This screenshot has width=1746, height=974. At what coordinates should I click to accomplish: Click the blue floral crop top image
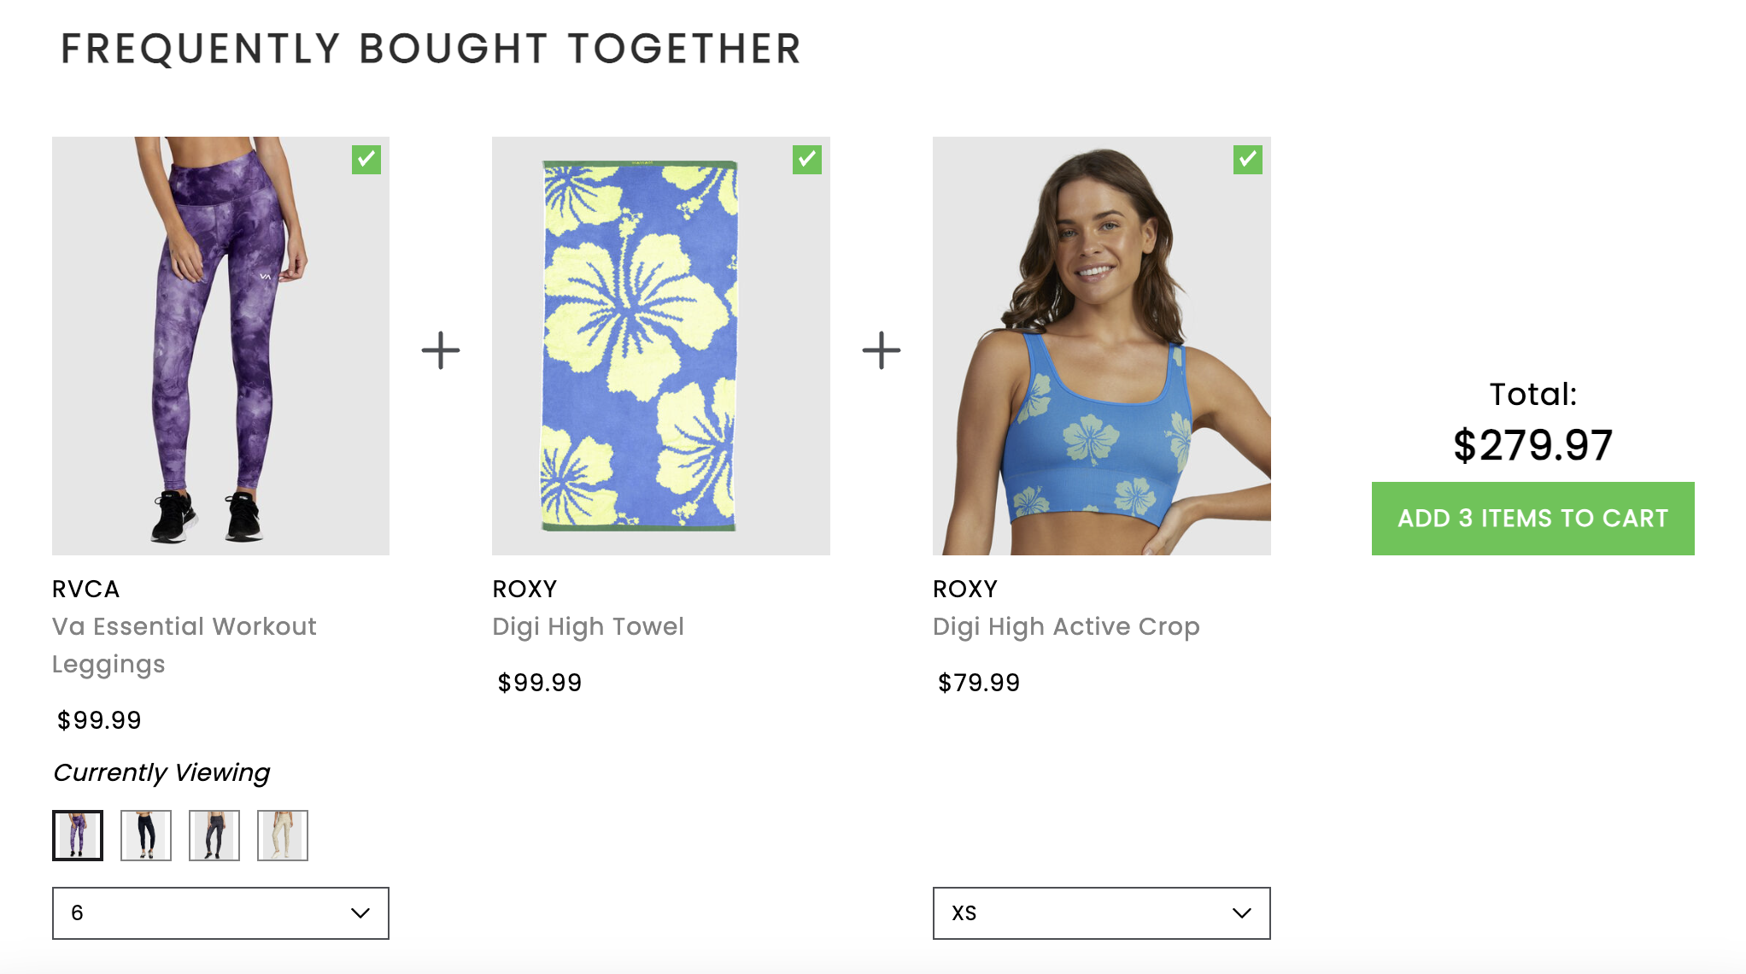point(1101,346)
